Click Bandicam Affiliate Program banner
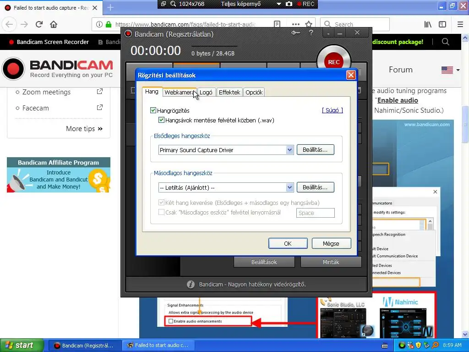Image resolution: width=469 pixels, height=352 pixels. (x=59, y=175)
